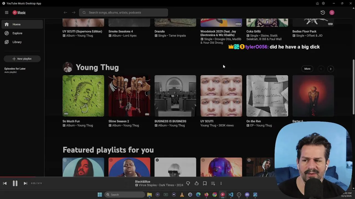Image resolution: width=355 pixels, height=199 pixels.
Task: Open Firefox from the taskbar
Action: [206, 195]
